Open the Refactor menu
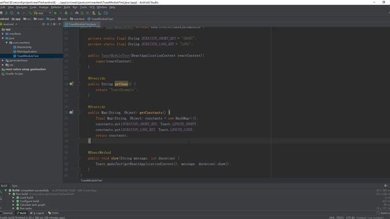 point(56,7)
